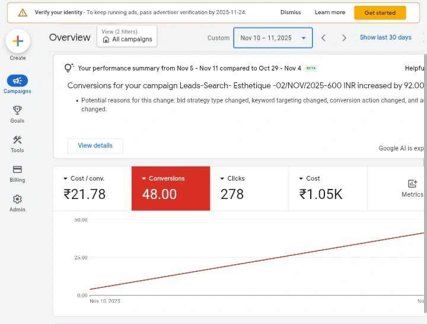427x324 pixels.
Task: Click the Get started button
Action: click(380, 12)
